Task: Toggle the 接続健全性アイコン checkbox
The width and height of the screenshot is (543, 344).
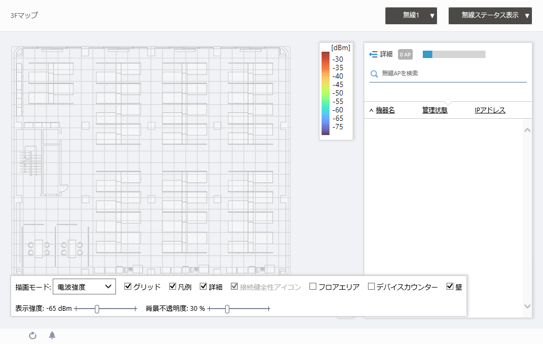Action: coord(235,286)
